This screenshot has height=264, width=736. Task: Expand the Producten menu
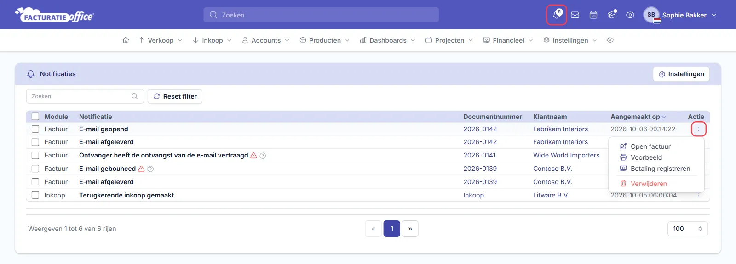pos(325,40)
